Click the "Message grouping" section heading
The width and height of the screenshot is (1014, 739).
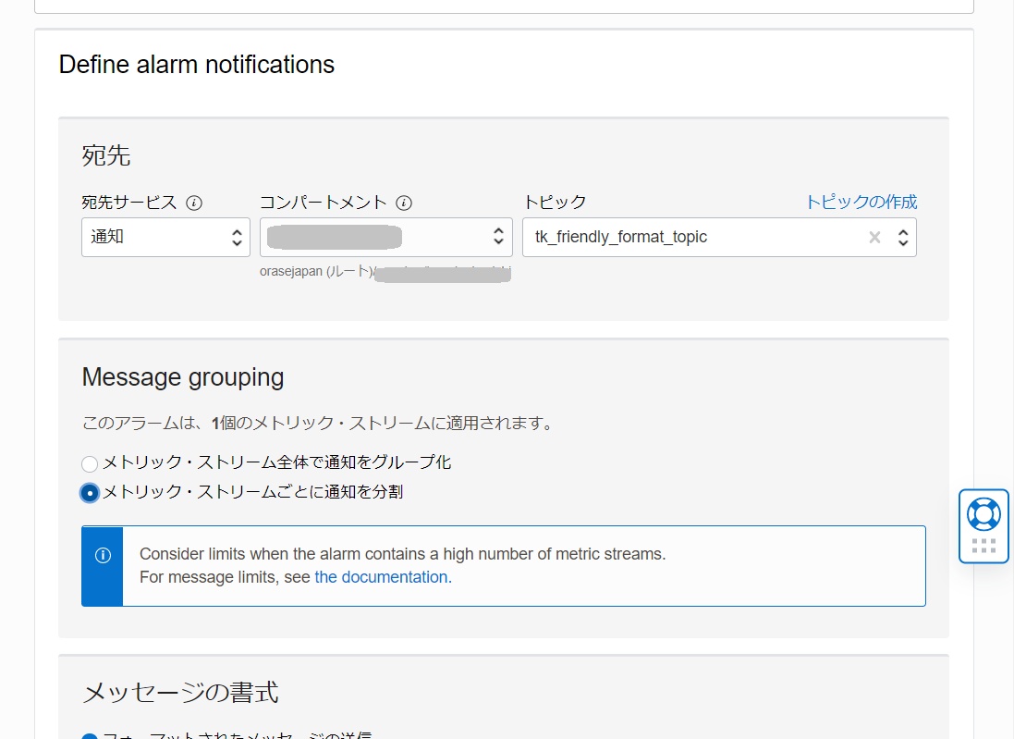click(183, 377)
